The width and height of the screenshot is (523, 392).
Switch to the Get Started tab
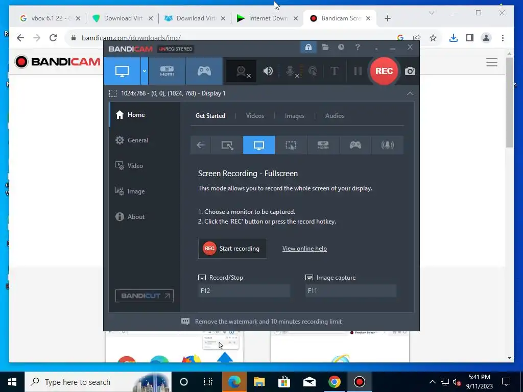coord(210,116)
